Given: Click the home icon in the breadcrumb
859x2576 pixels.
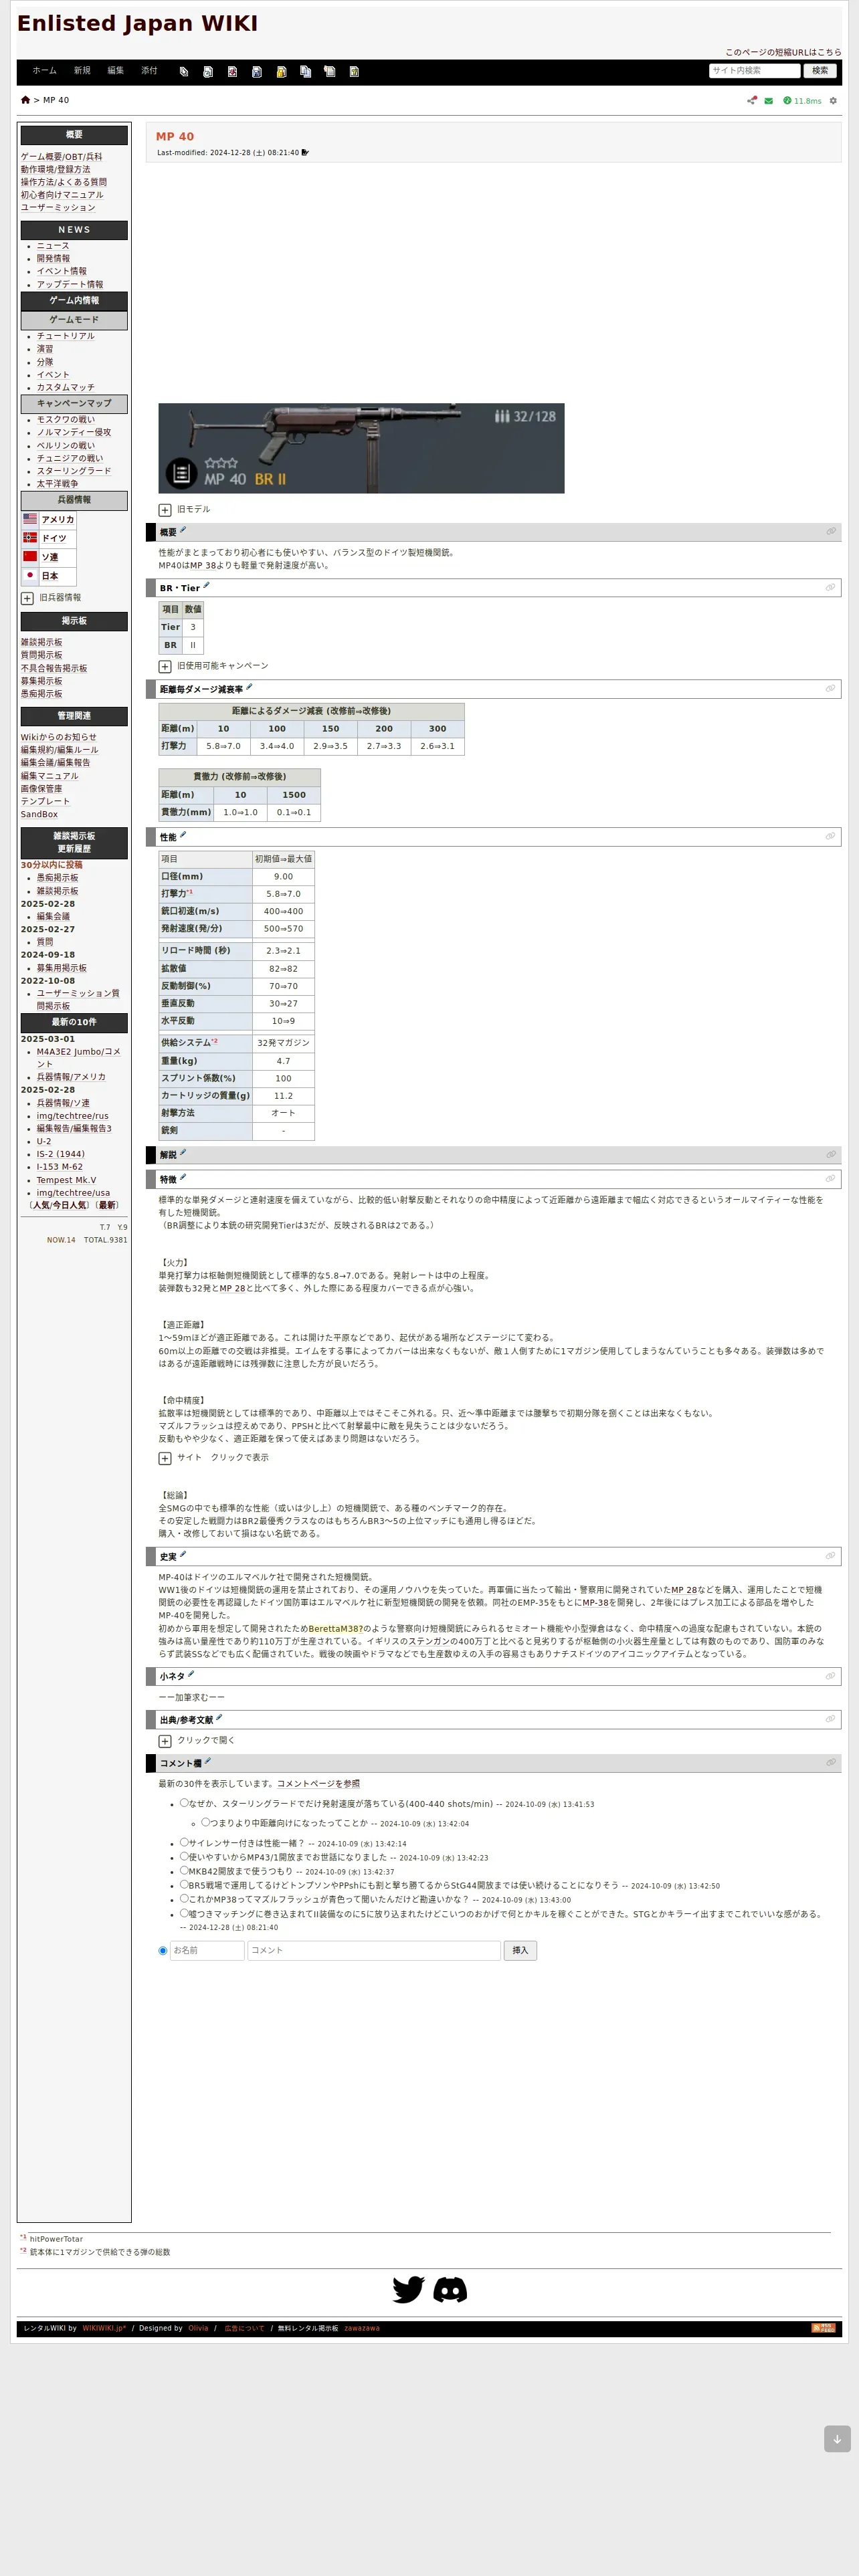Looking at the screenshot, I should tap(26, 100).
